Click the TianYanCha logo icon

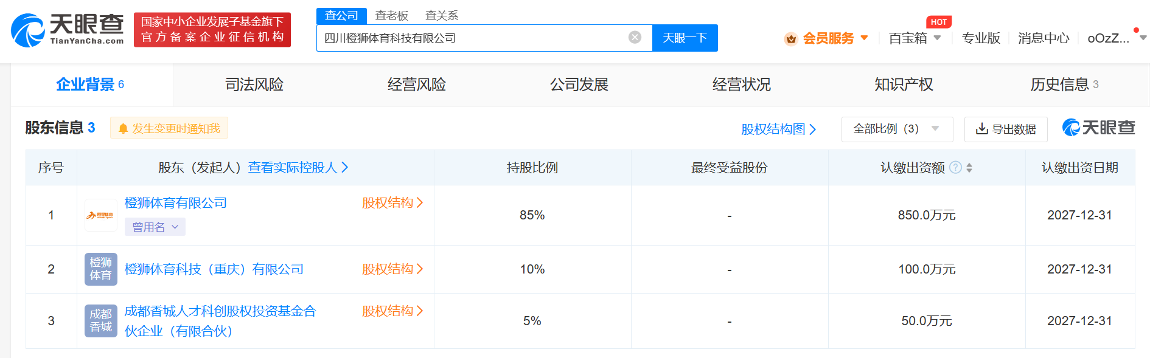click(x=29, y=30)
